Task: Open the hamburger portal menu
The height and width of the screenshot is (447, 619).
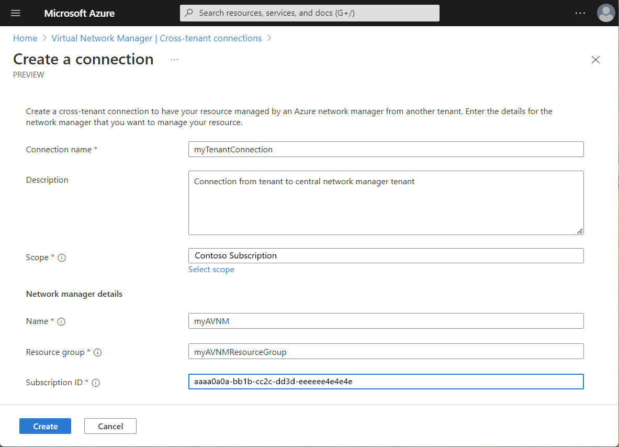Action: (16, 13)
